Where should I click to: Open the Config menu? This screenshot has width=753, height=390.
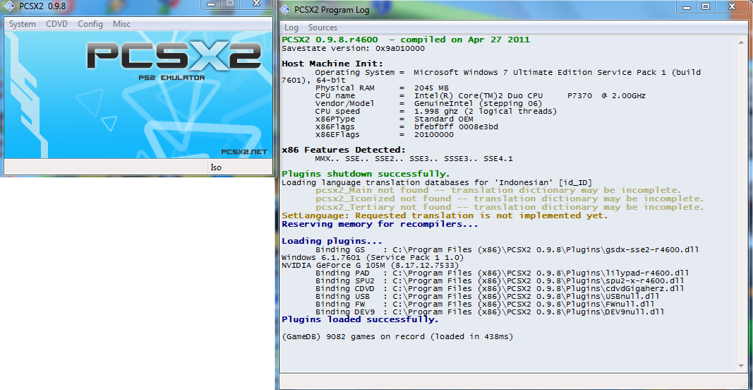[90, 24]
